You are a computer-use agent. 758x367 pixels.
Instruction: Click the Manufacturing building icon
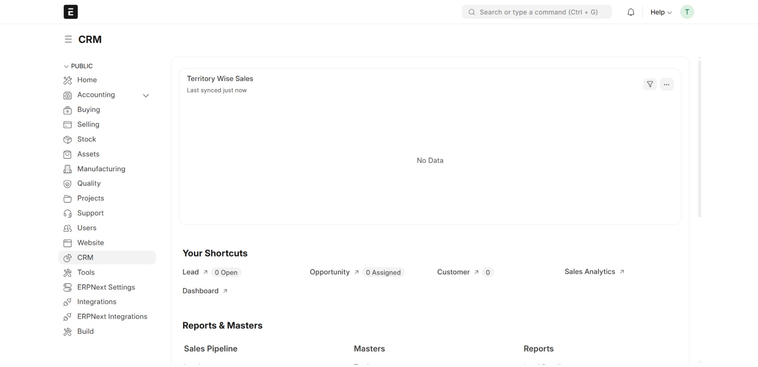point(68,169)
